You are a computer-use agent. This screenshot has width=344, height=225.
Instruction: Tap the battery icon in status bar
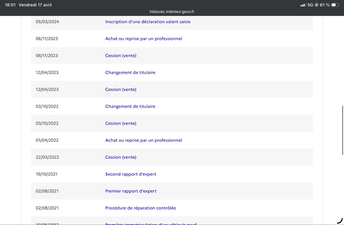[335, 5]
